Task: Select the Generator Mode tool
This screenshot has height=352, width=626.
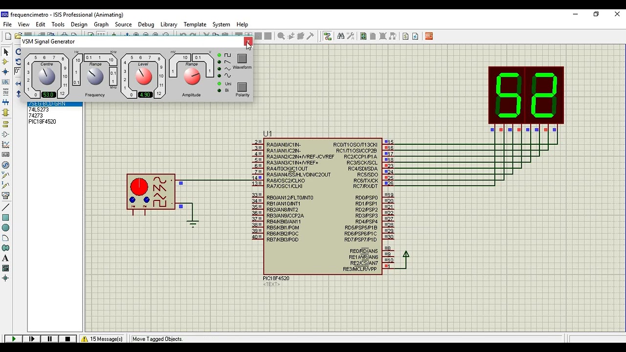Action: click(6, 165)
